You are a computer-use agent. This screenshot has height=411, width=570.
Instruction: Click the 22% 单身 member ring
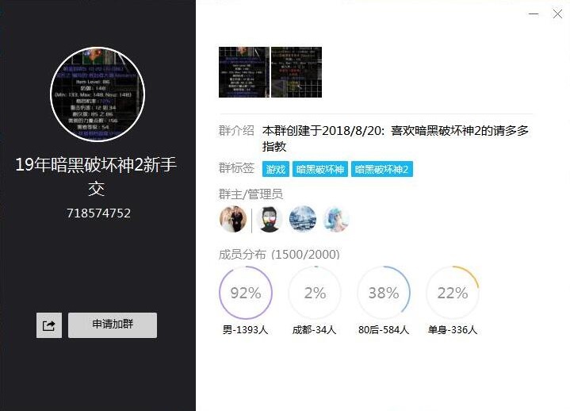pyautogui.click(x=453, y=293)
